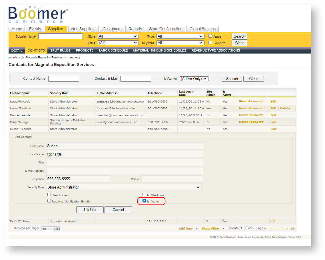Uncheck the Is Active checkbox
This screenshot has width=325, height=260.
(x=144, y=201)
